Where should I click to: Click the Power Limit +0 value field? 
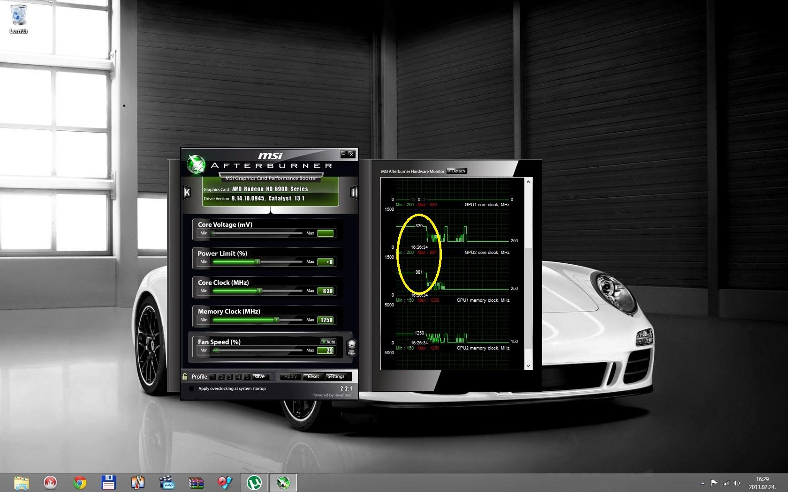click(326, 262)
